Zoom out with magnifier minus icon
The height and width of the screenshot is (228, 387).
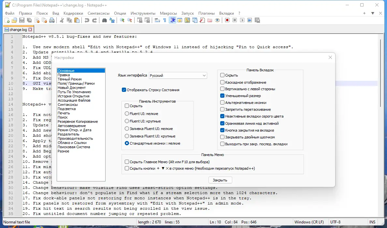[x=130, y=20]
